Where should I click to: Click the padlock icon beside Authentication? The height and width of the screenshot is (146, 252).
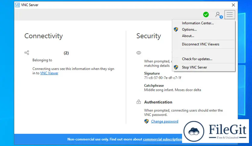[139, 102]
